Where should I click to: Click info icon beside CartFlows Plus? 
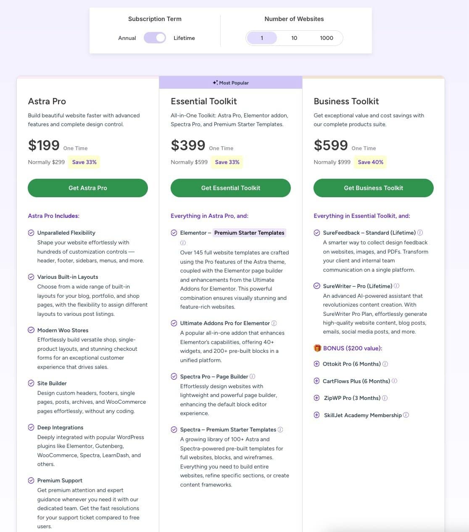(394, 381)
